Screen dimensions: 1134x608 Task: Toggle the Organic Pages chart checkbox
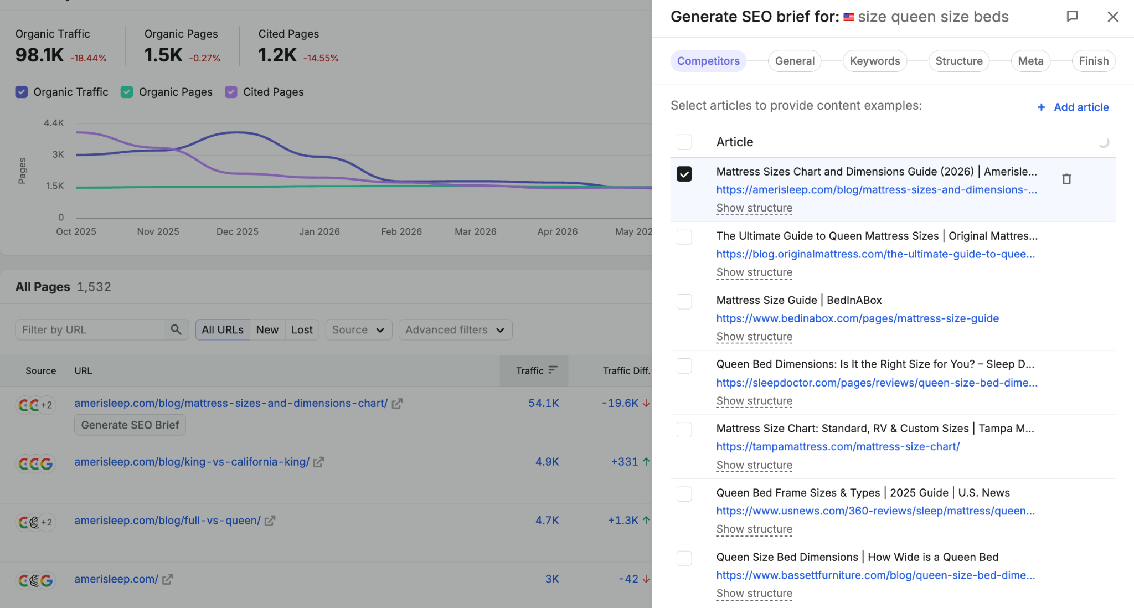[x=127, y=92]
